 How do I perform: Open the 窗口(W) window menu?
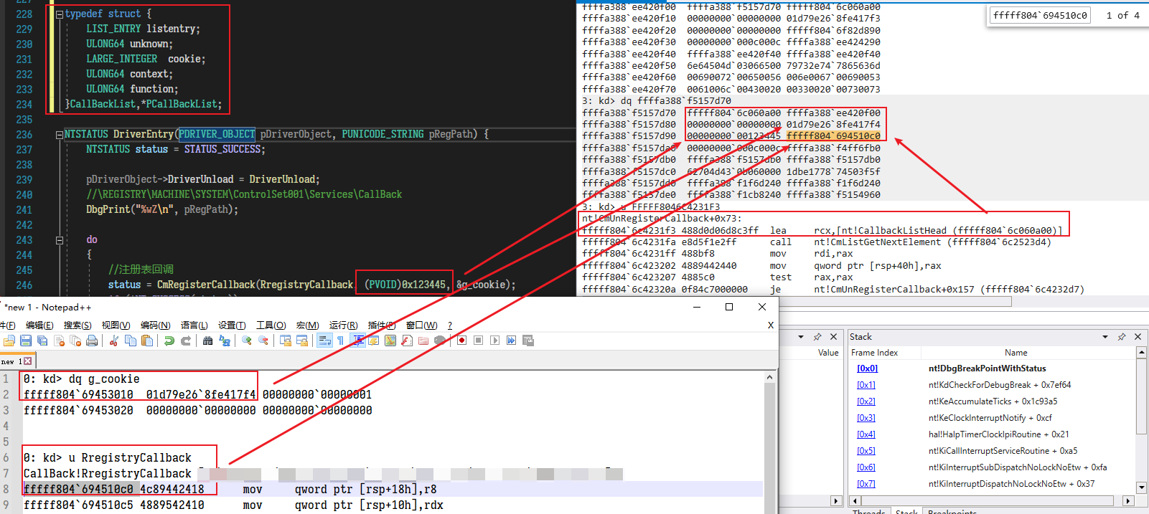tap(421, 325)
